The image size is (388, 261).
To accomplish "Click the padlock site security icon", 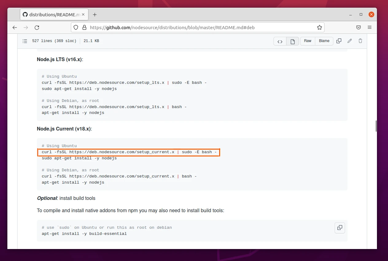I will point(84,27).
